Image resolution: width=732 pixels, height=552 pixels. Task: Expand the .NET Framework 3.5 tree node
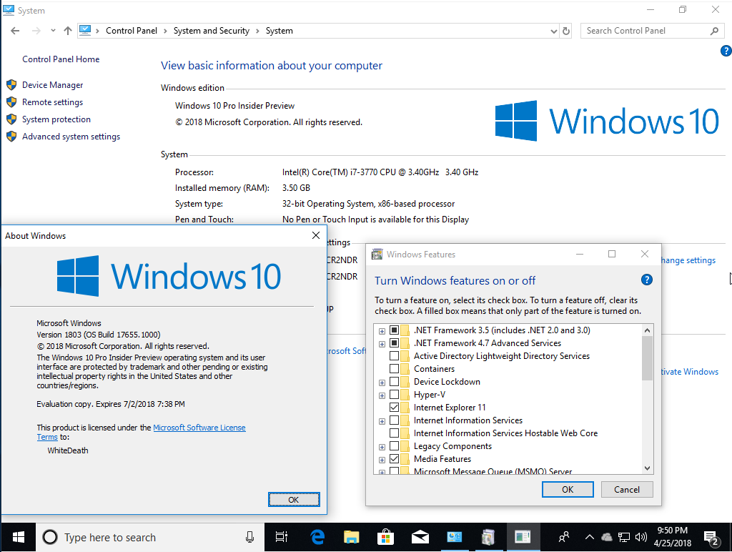[382, 331]
